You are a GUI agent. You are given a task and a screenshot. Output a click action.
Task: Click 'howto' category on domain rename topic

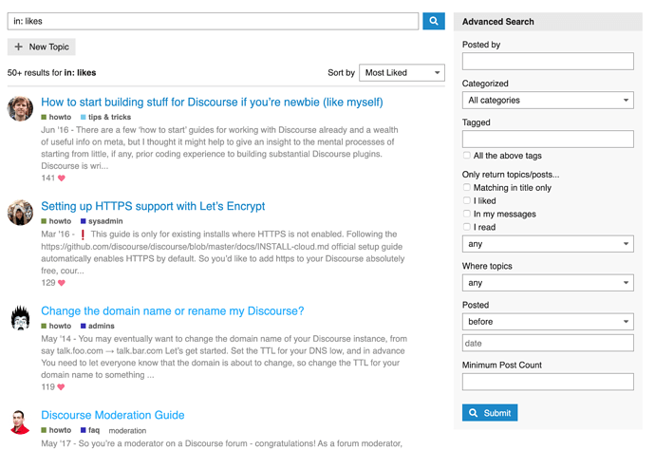pyautogui.click(x=56, y=326)
